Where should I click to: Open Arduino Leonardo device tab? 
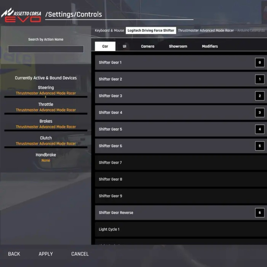point(251,31)
